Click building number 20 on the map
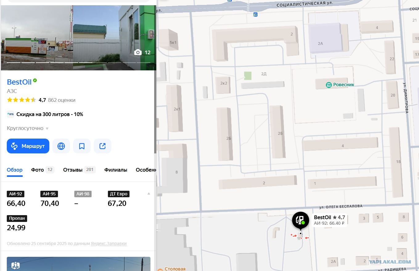419x271 pixels. pyautogui.click(x=393, y=95)
